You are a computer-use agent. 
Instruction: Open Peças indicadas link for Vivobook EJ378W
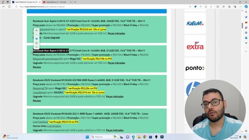[x=115, y=96]
